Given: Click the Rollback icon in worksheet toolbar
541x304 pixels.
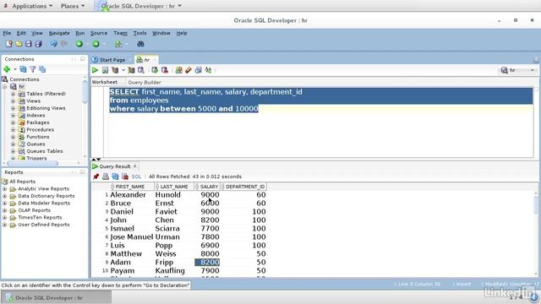Looking at the screenshot, I should (165, 70).
